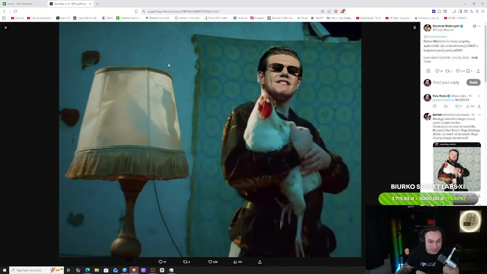Viewport: 487px width, 274px height.
Task: Open the ChatGPT bookmark
Action: pos(318,18)
